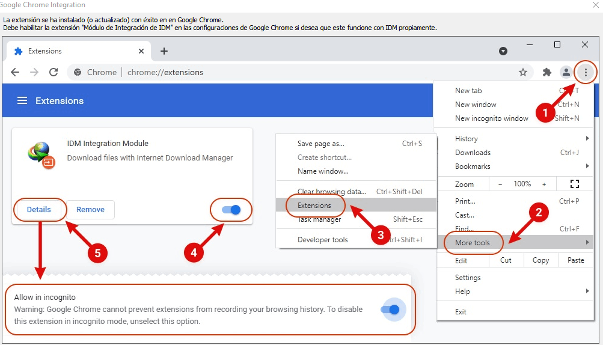The width and height of the screenshot is (603, 345).
Task: Open the extensions puzzle icon in toolbar
Action: [546, 72]
